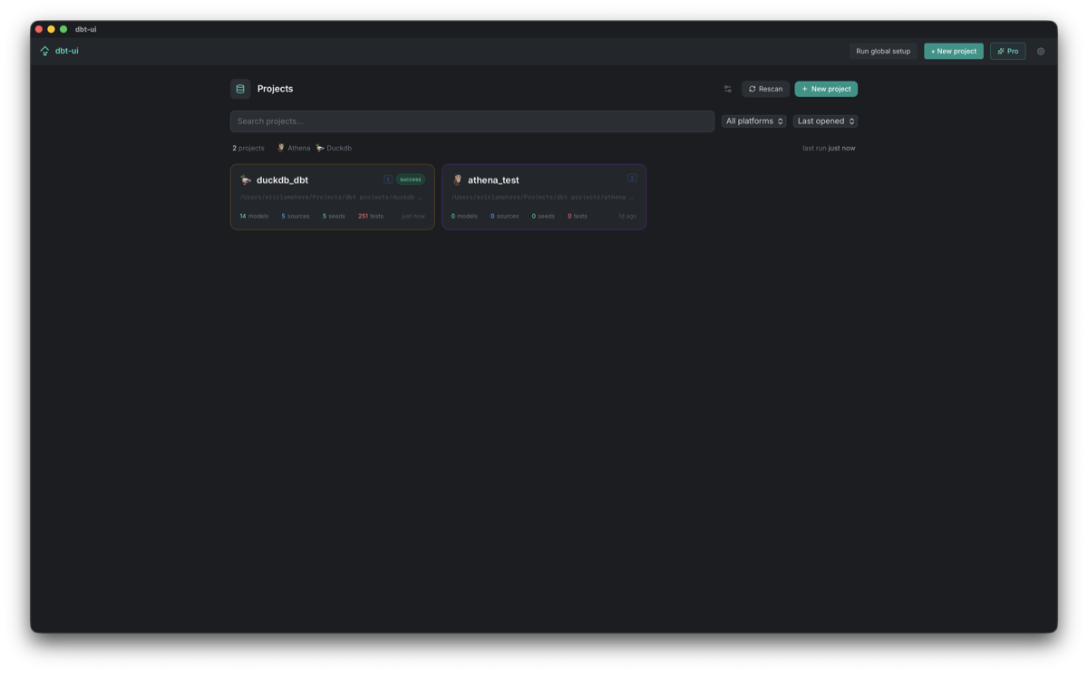Click "0 models" on athena_test card

[x=464, y=216]
